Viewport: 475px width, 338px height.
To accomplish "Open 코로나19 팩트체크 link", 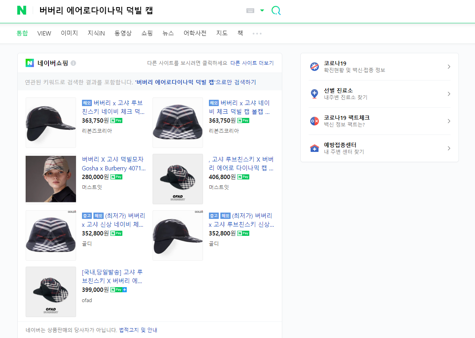I will pos(346,121).
